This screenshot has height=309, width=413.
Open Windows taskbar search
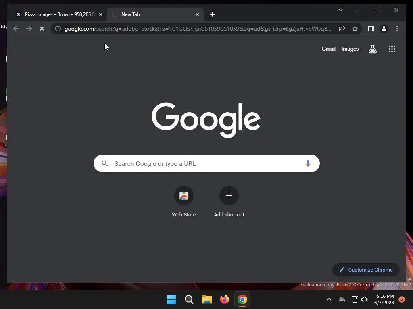[189, 299]
